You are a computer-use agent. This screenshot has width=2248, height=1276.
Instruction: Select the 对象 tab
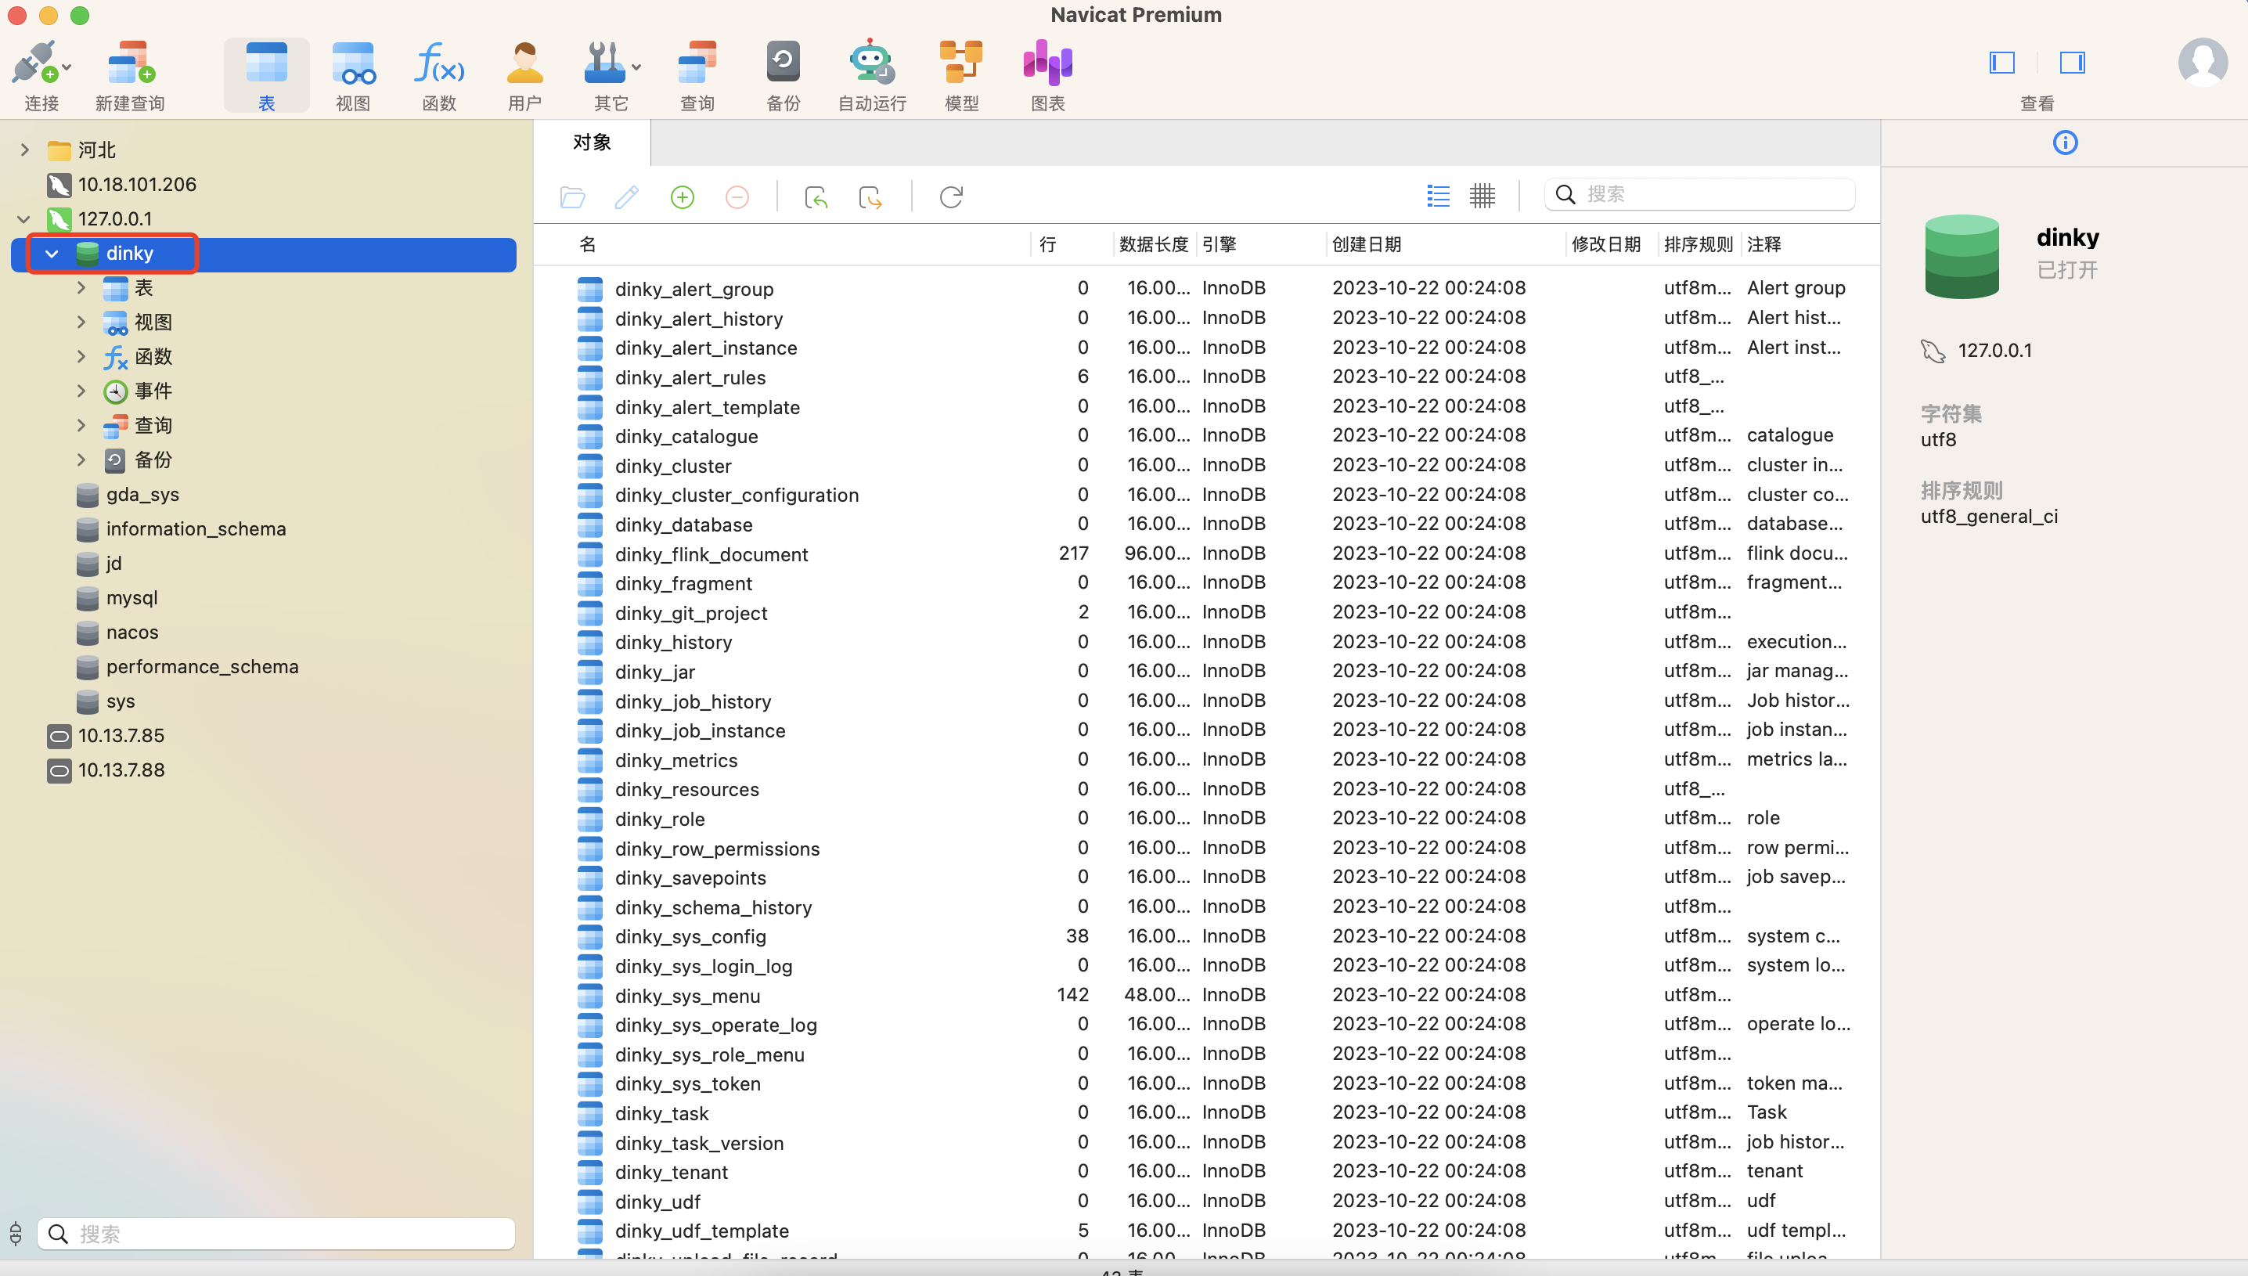[x=593, y=142]
